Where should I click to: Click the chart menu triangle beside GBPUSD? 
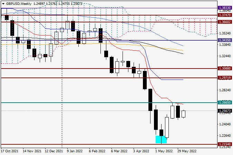tap(3, 4)
